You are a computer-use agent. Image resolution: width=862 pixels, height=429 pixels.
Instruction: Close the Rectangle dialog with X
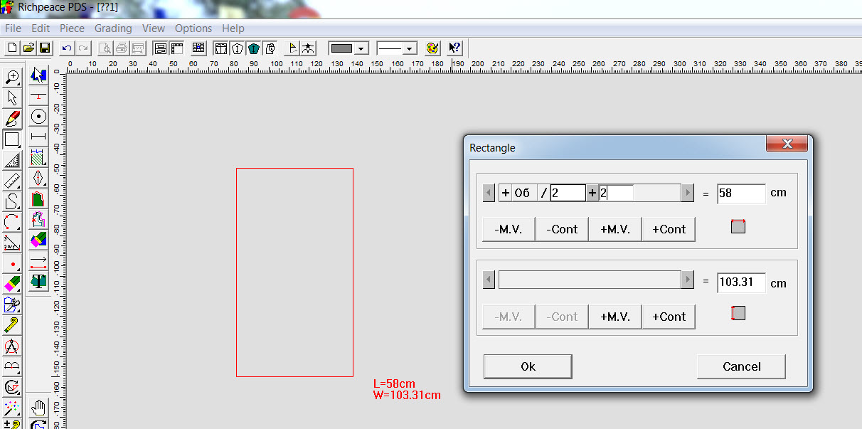(787, 144)
